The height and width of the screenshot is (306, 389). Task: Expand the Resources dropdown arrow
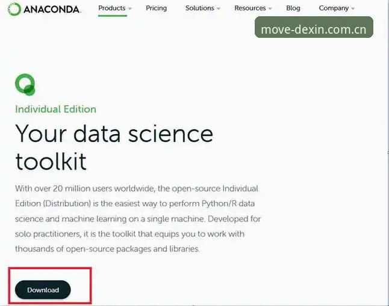click(270, 8)
